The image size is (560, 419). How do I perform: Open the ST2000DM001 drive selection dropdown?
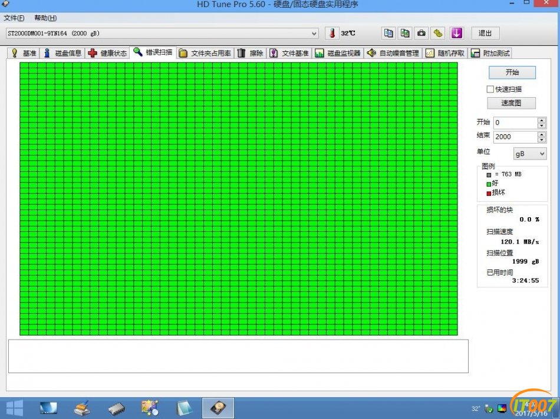click(313, 34)
